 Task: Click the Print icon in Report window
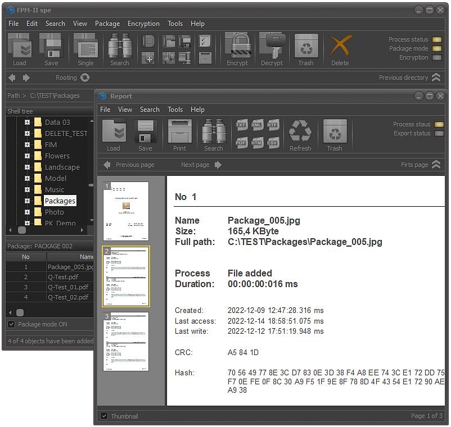click(x=180, y=135)
